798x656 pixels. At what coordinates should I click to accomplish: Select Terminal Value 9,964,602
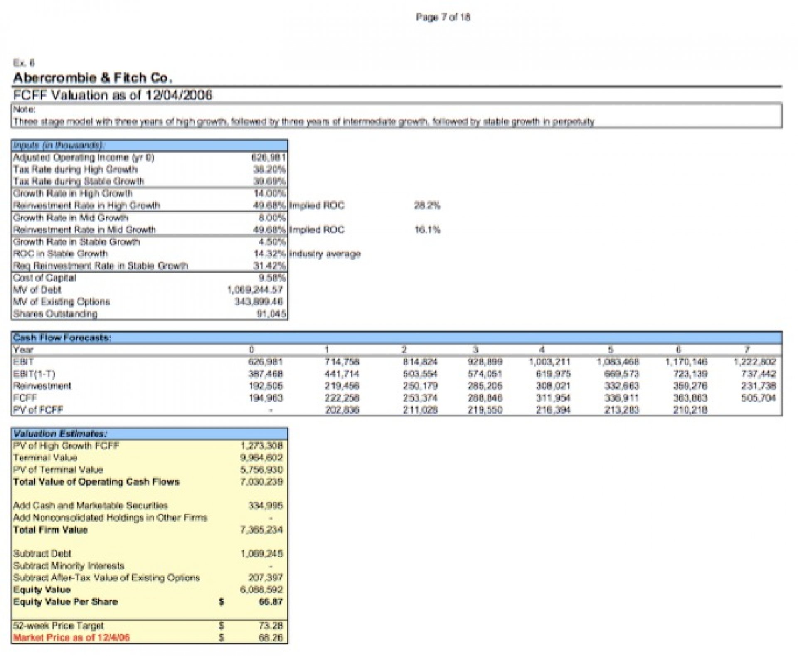(x=261, y=458)
